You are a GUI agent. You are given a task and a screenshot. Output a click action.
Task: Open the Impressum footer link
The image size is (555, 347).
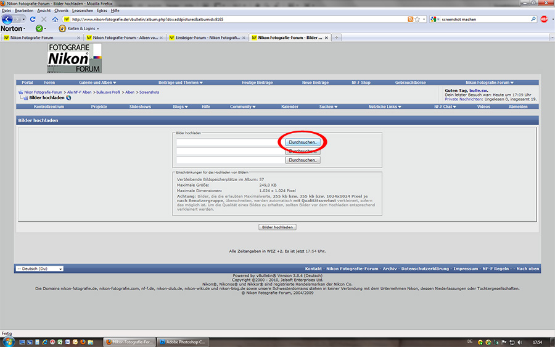(466, 269)
